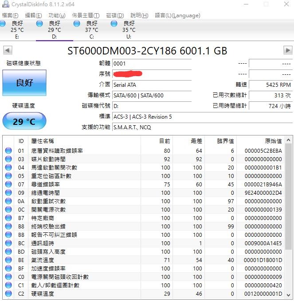This screenshot has width=294, height=301.
Task: Open the 檔案(F) menu
Action: pos(10,15)
